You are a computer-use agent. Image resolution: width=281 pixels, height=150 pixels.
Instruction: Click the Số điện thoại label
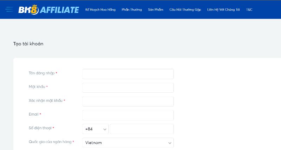pyautogui.click(x=40, y=128)
